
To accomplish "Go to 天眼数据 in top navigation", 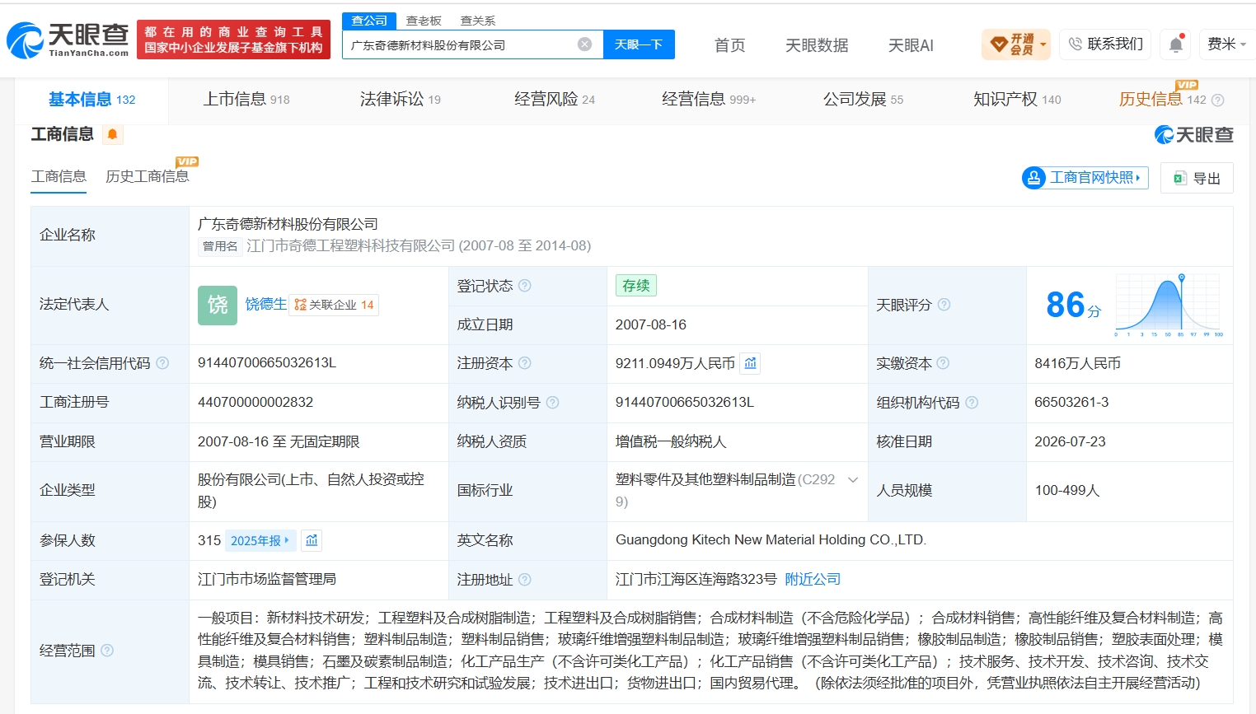I will [817, 45].
